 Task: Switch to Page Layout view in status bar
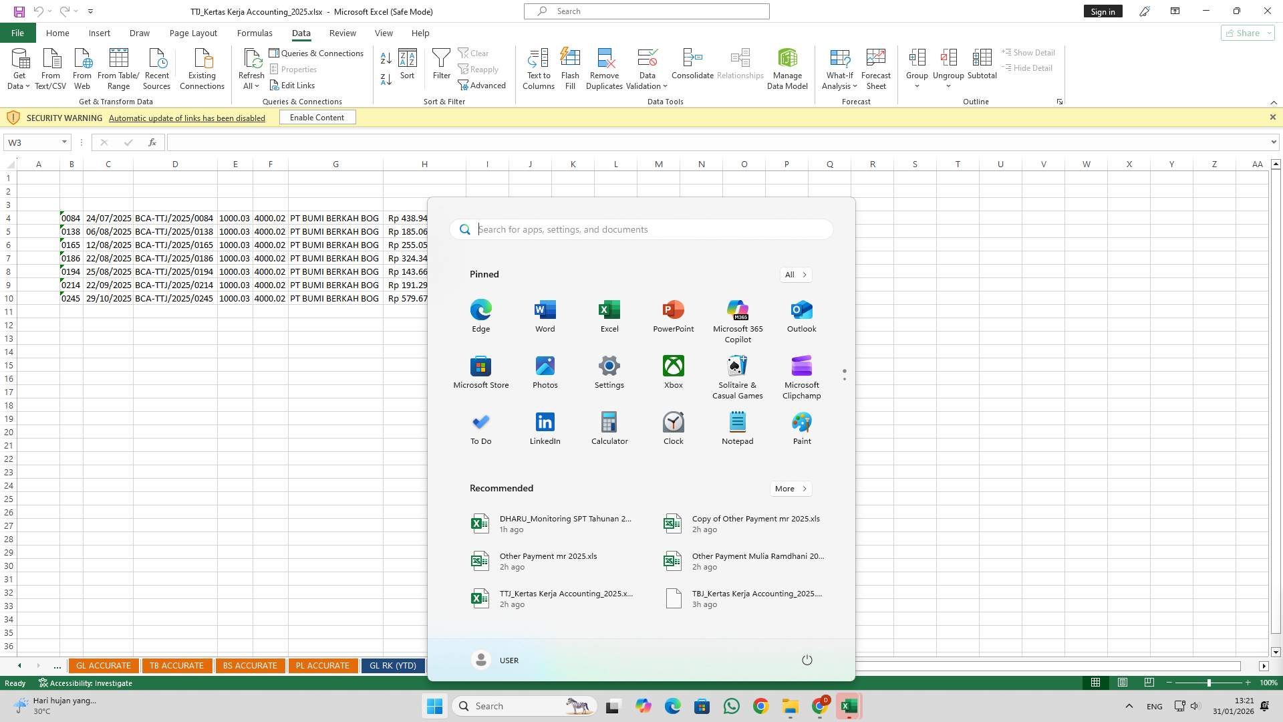point(1123,683)
